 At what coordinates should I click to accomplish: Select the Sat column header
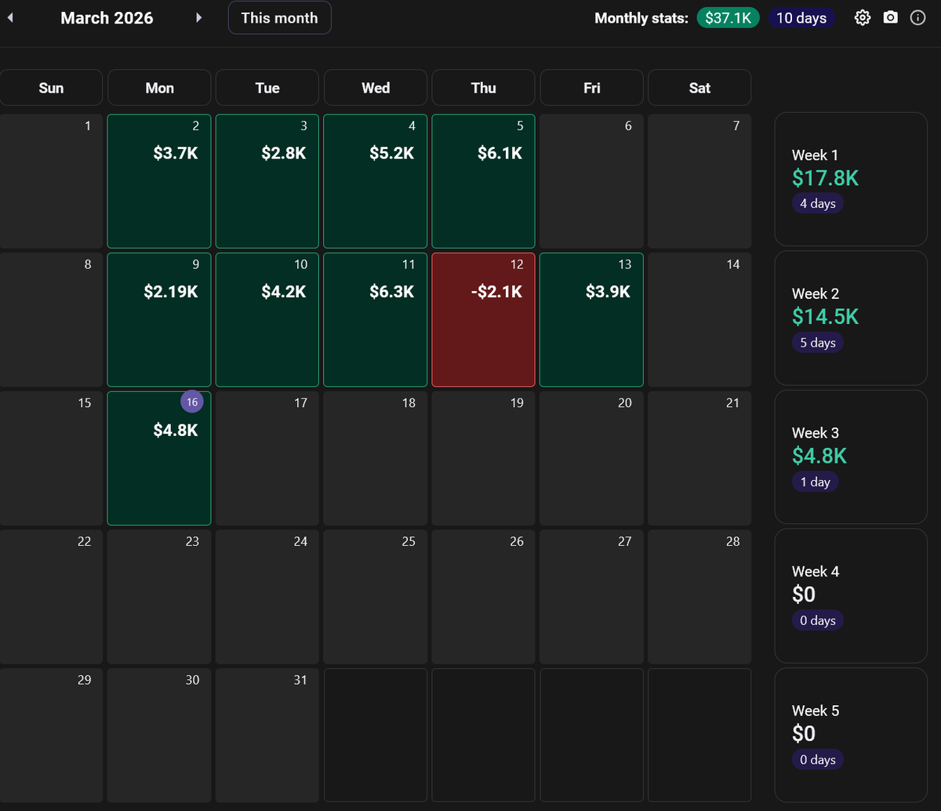(699, 88)
